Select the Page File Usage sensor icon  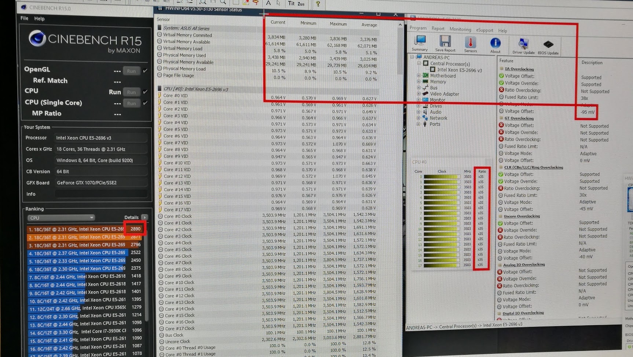click(160, 75)
